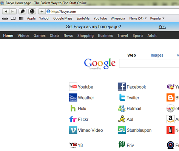Expand the Popular bookmarks dropdown
This screenshot has width=179, height=151.
pos(157,18)
